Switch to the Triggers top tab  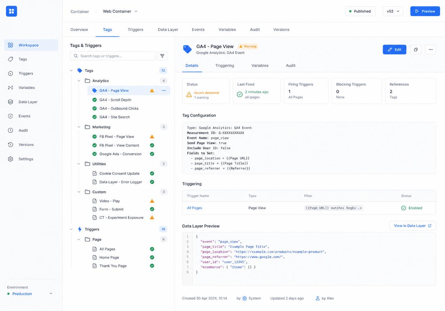pyautogui.click(x=136, y=30)
